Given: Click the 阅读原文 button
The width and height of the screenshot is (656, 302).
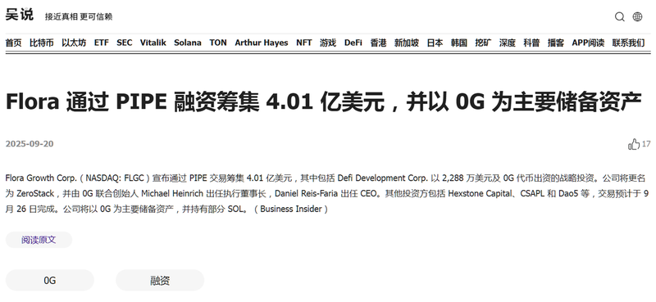Looking at the screenshot, I should 39,240.
